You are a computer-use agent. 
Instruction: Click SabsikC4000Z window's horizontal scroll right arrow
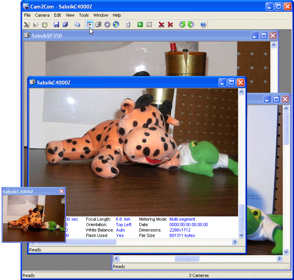pos(235,242)
